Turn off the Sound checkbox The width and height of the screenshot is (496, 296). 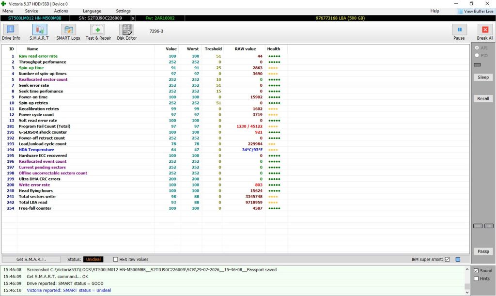point(476,271)
